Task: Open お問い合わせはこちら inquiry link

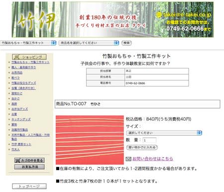Action: [x=153, y=159]
